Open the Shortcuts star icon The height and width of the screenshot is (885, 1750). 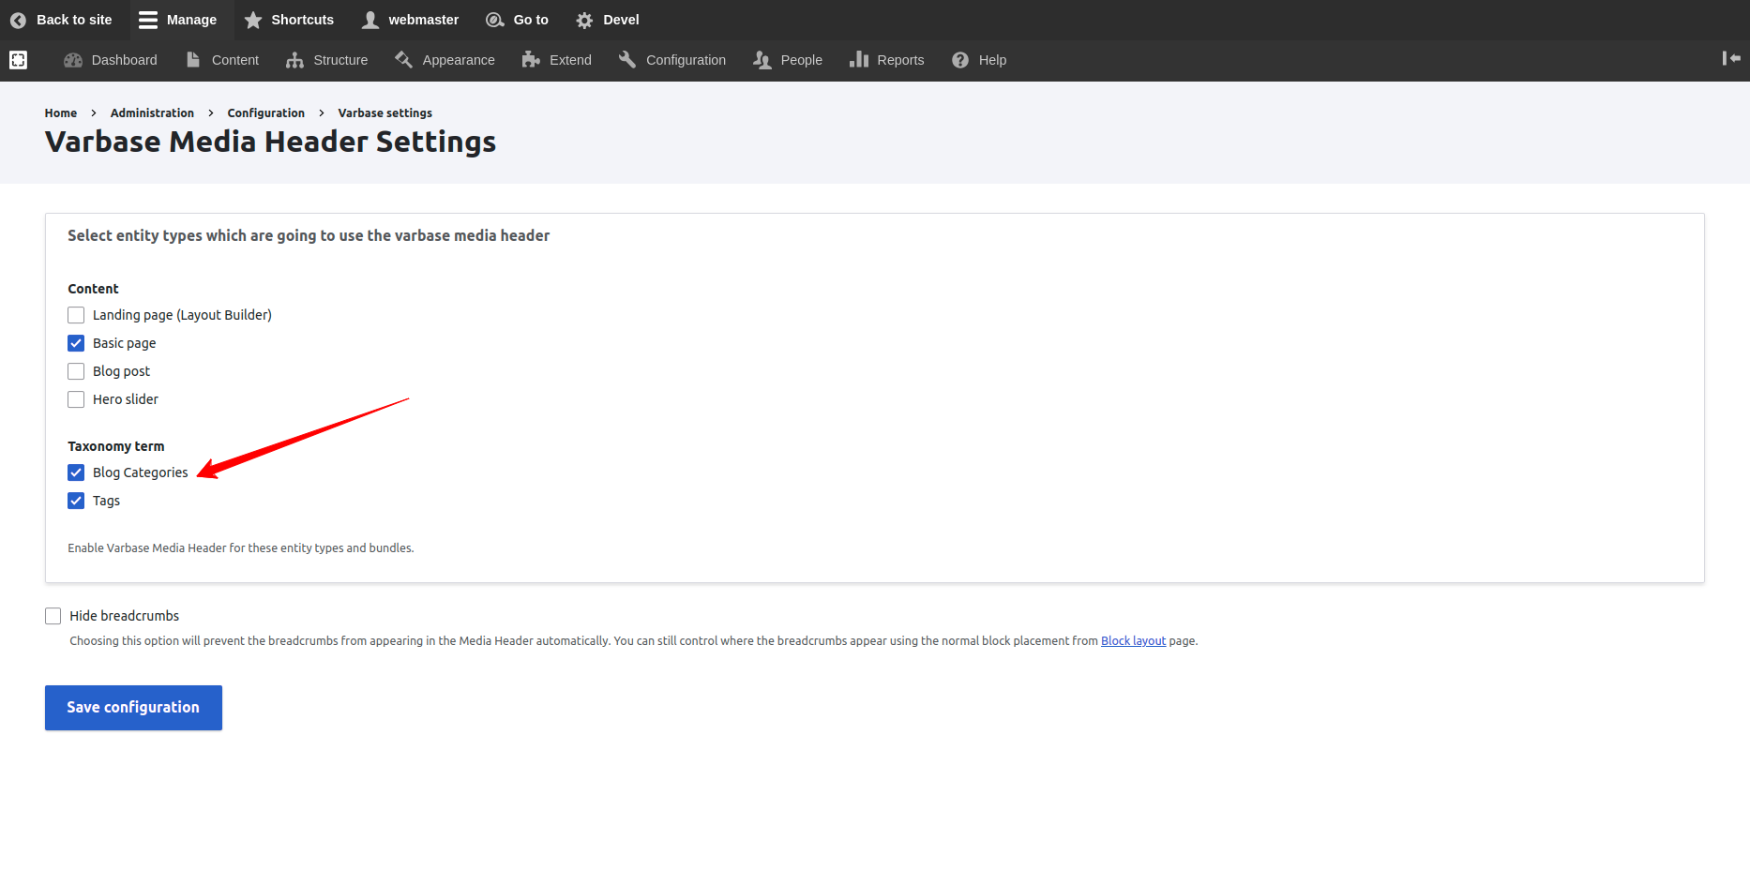(253, 20)
